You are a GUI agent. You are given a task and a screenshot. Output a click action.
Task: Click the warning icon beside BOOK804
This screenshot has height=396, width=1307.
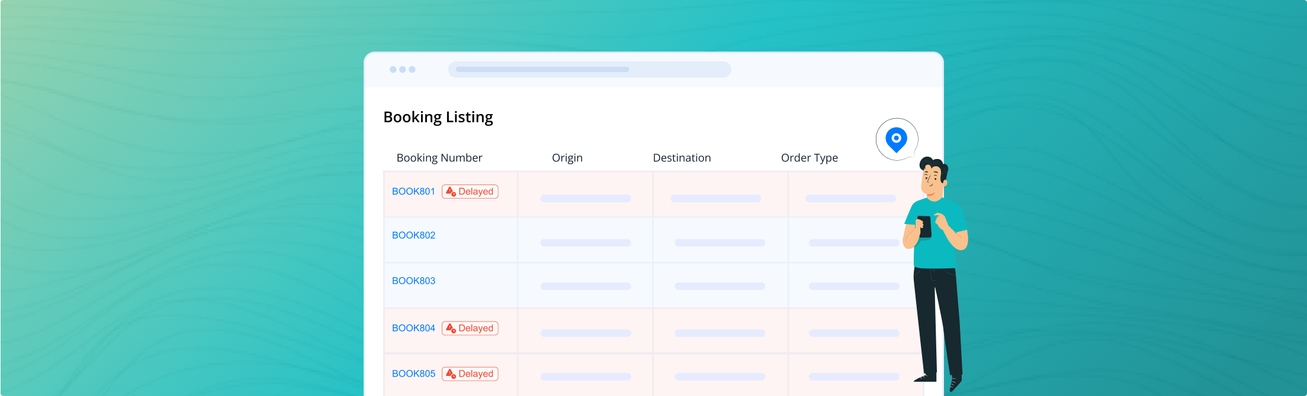451,328
